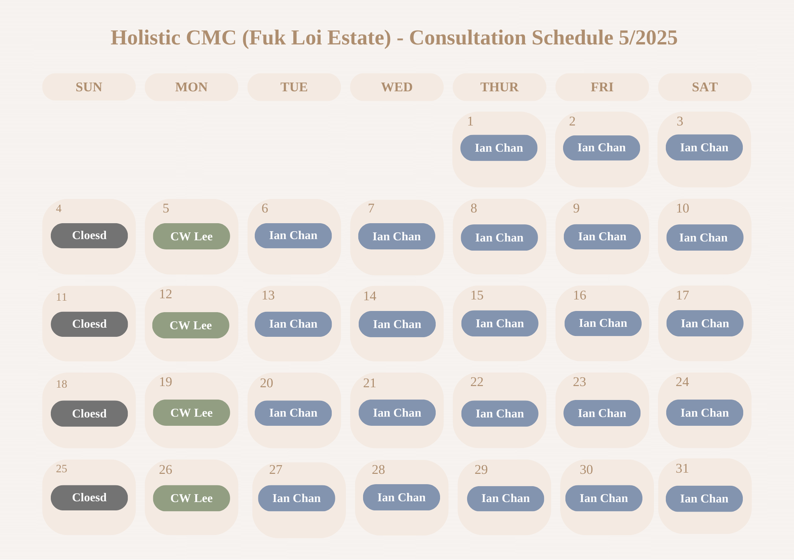Open Ian Chan slot on day 15
The image size is (794, 560).
click(500, 324)
